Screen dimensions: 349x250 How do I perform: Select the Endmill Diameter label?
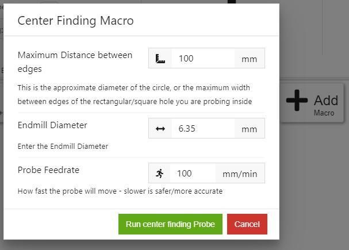[52, 125]
